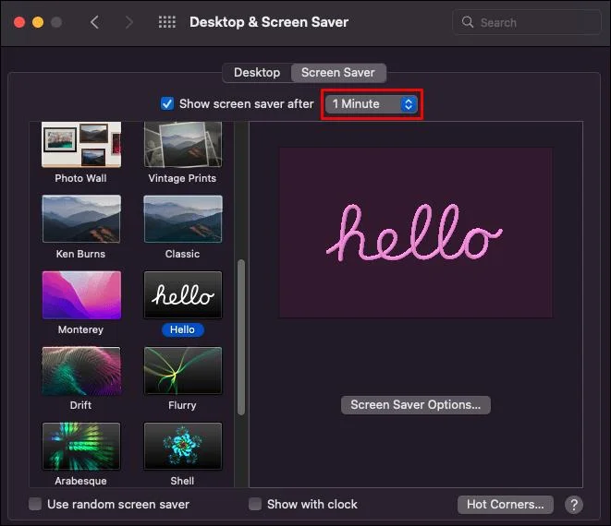Go back with the left chevron arrow
611x526 pixels.
(x=94, y=22)
